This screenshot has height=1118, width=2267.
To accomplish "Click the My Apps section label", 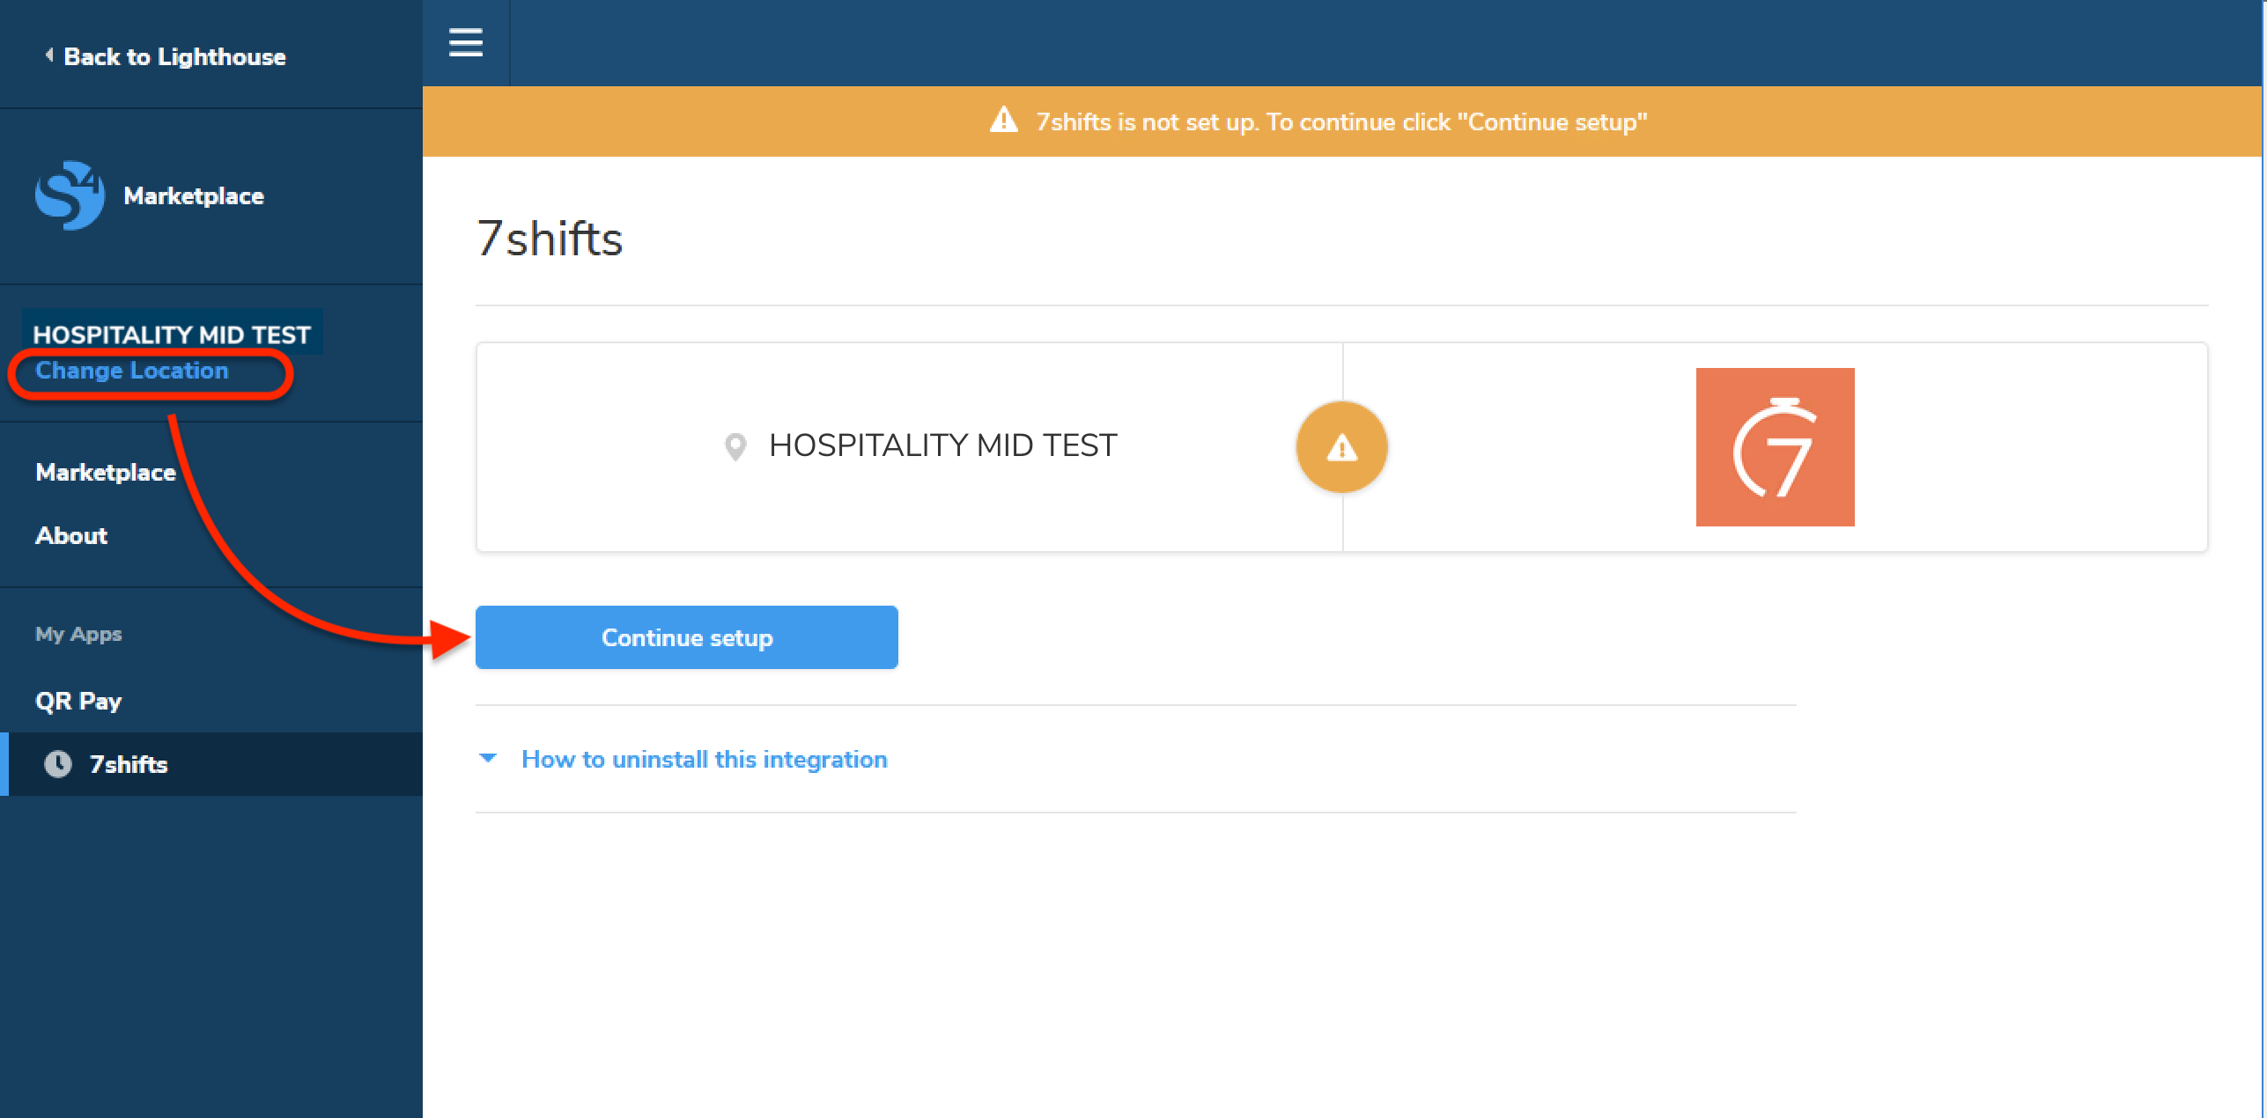I will pos(78,635).
